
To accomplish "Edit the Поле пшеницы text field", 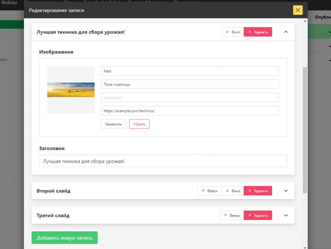I will coord(189,84).
